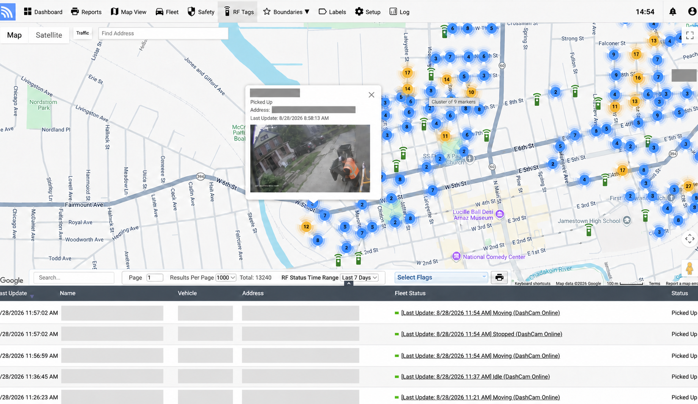The height and width of the screenshot is (404, 698).
Task: Click the 11:36:45 AM last update cell
Action: tap(29, 376)
